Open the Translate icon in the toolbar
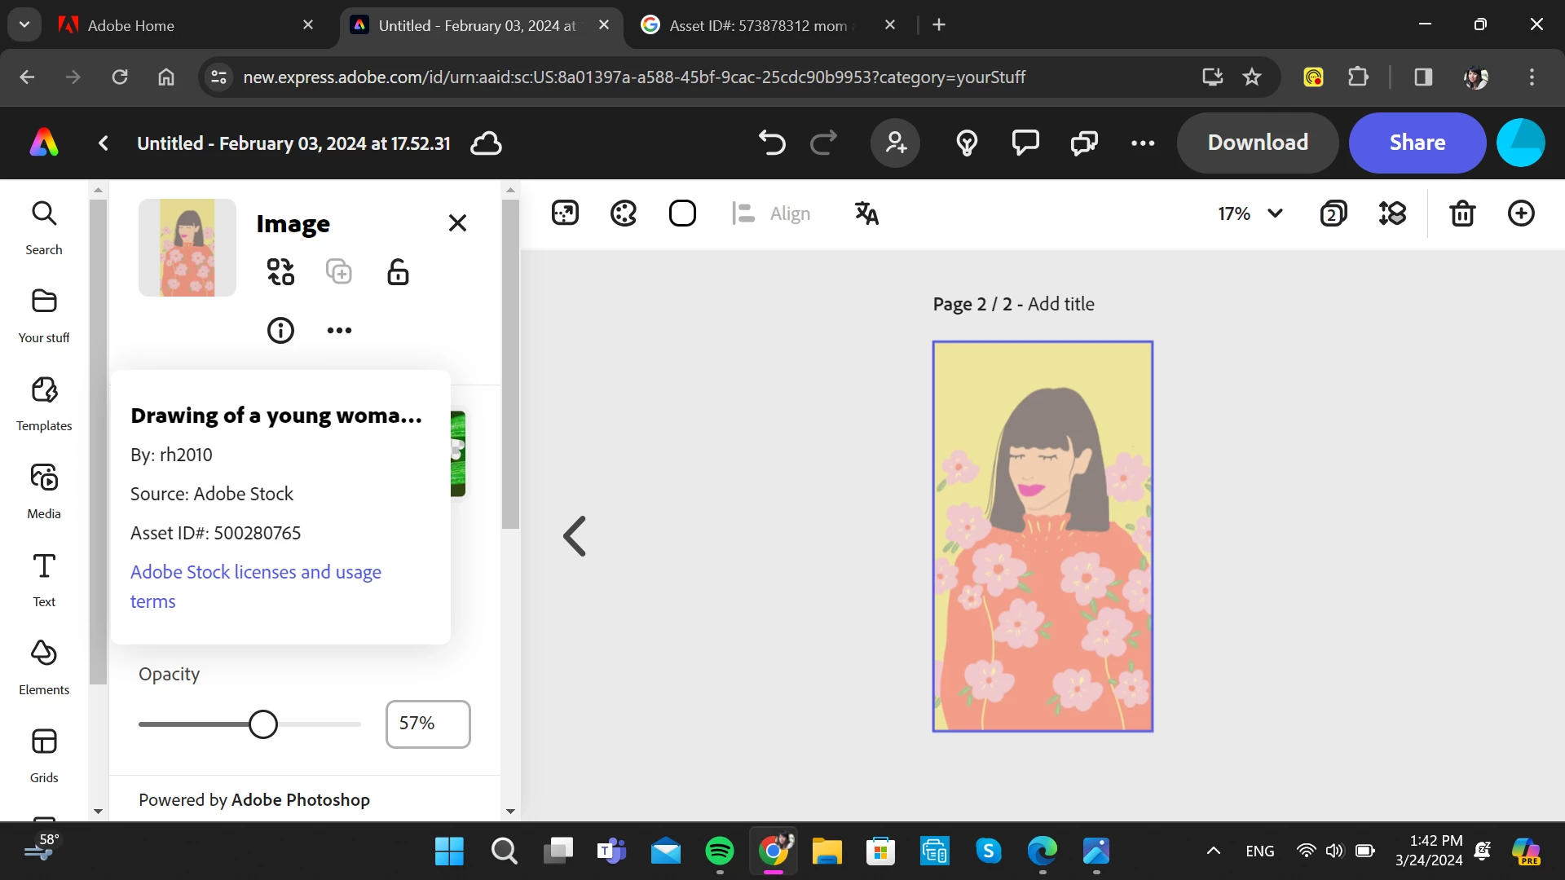The image size is (1565, 880). coord(866,213)
